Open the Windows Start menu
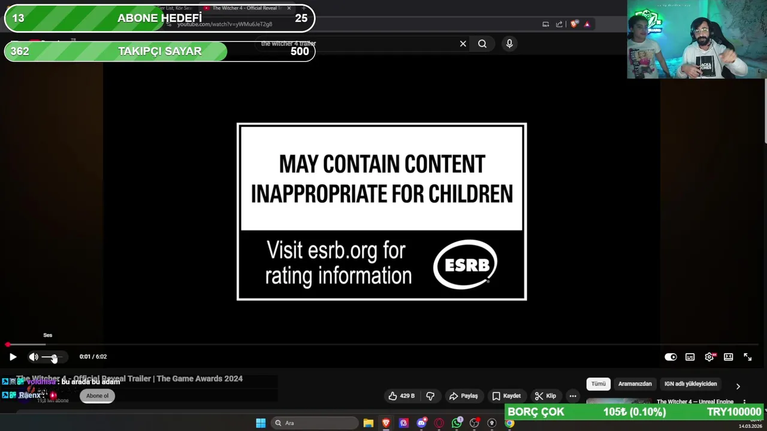The height and width of the screenshot is (431, 767). click(261, 423)
